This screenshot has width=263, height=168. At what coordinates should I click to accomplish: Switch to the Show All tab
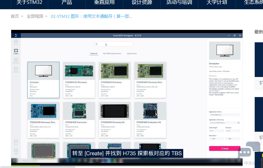(94, 53)
